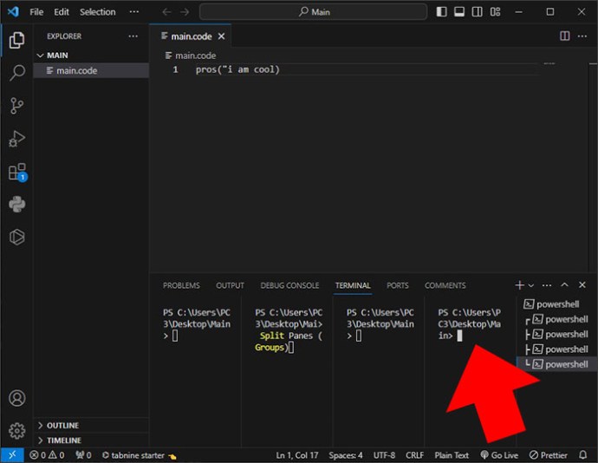The height and width of the screenshot is (463, 598).
Task: Open the Extensions view with update badge
Action: (x=17, y=173)
